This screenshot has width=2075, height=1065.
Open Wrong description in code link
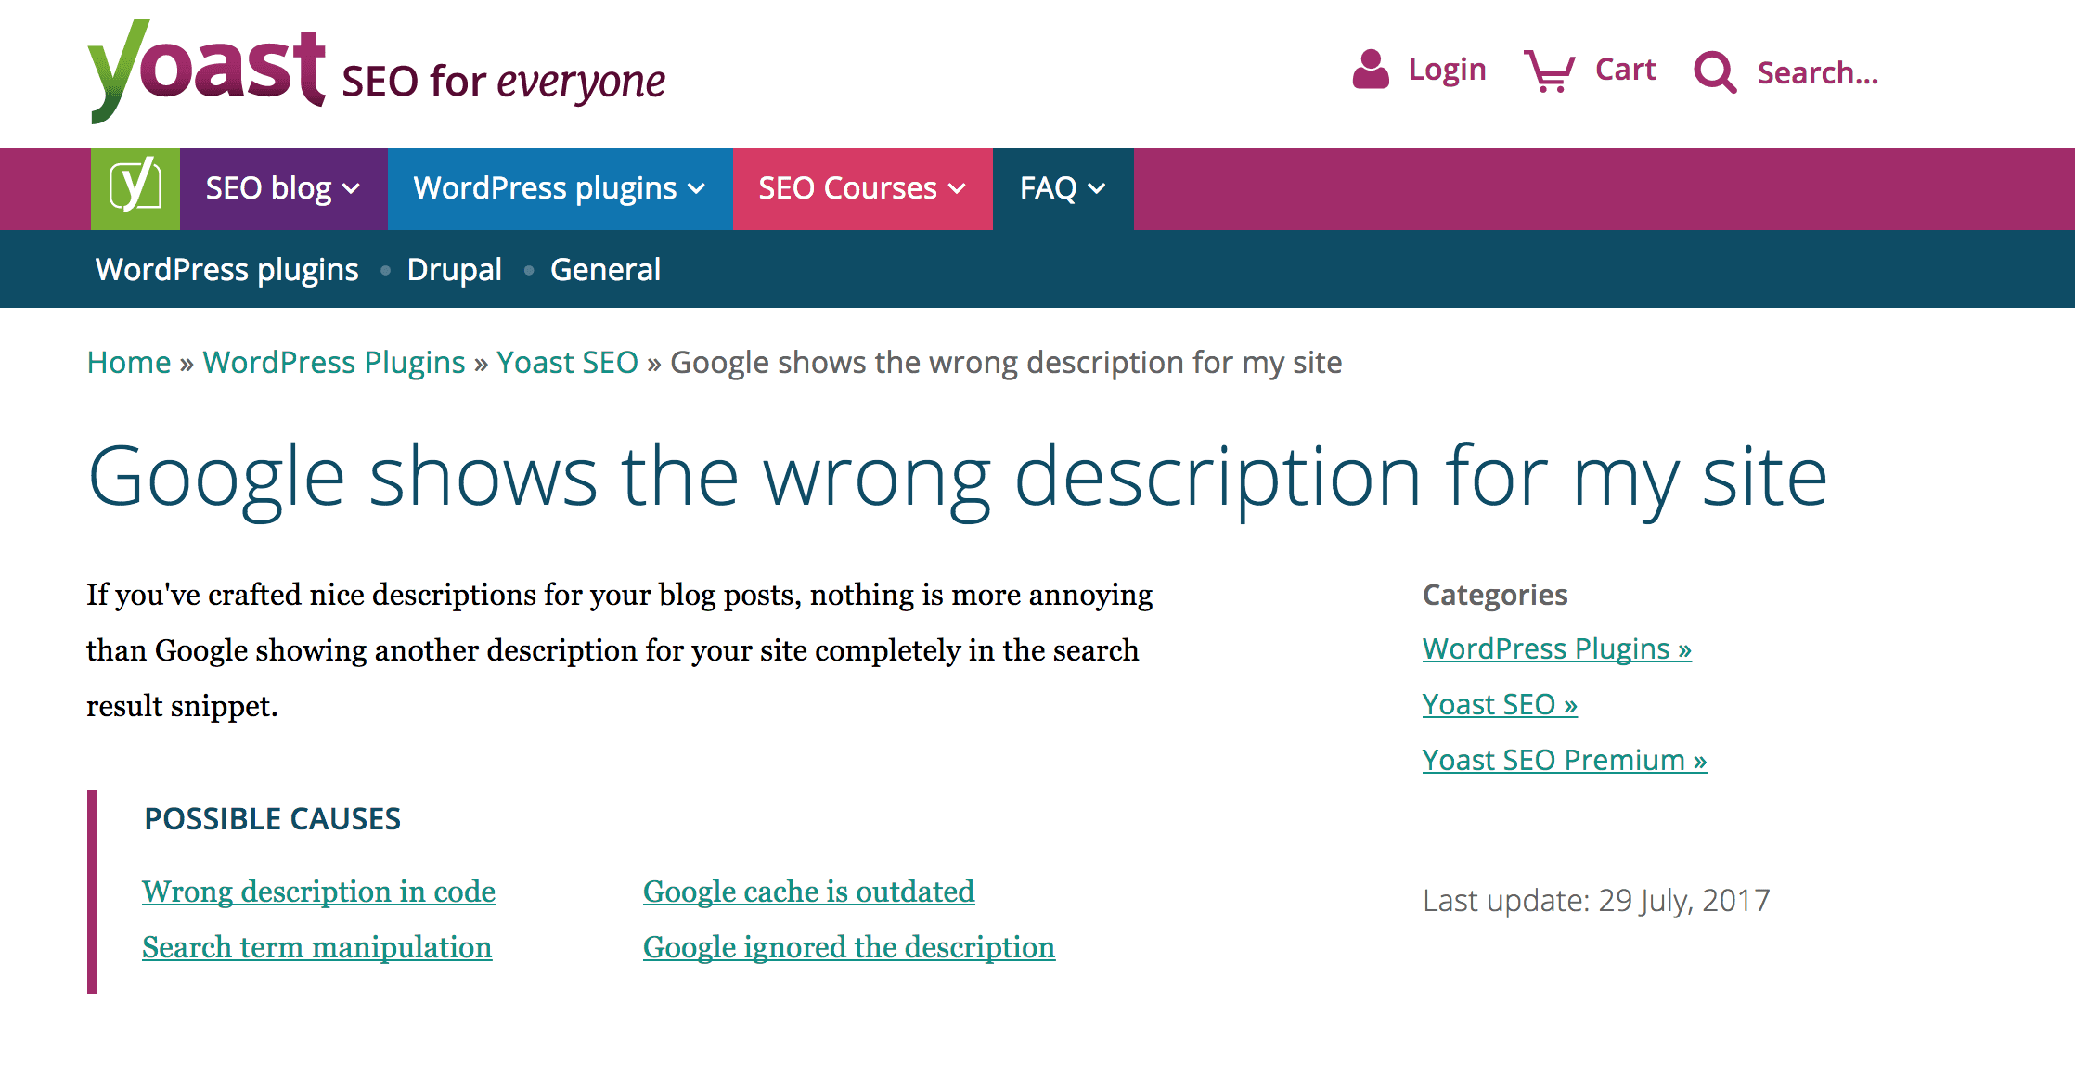[318, 892]
